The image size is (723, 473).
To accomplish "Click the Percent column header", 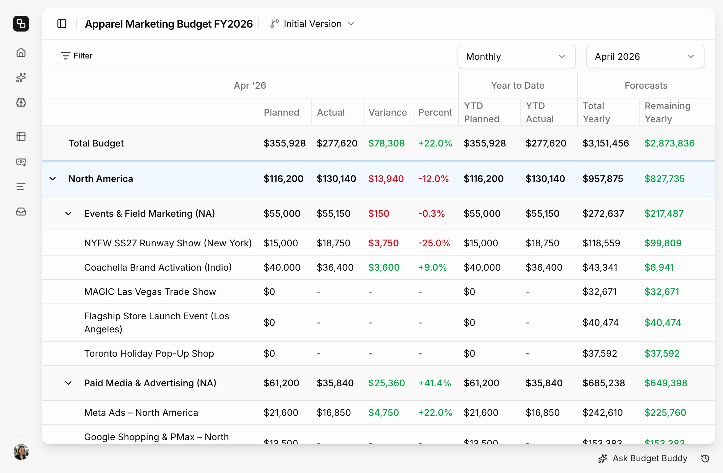I will point(435,112).
